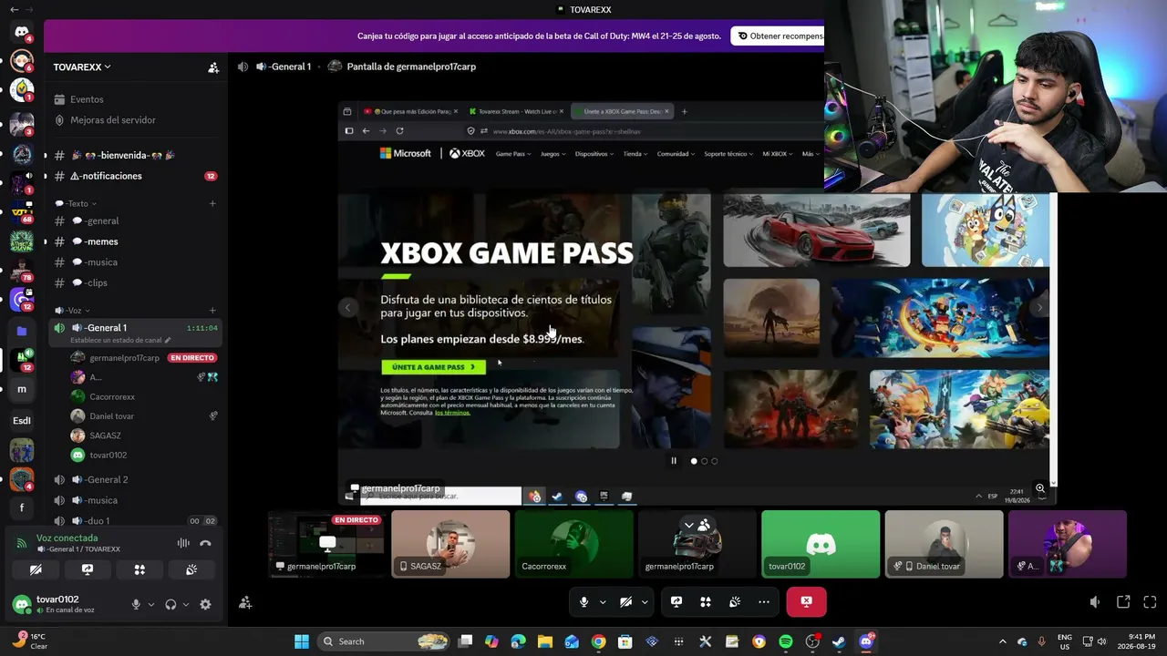Click the Windows taskbar Search box
Viewport: 1167px width, 656px height.
coord(384,641)
